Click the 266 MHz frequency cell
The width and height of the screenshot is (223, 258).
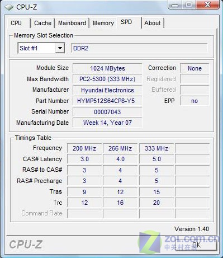pyautogui.click(x=120, y=148)
